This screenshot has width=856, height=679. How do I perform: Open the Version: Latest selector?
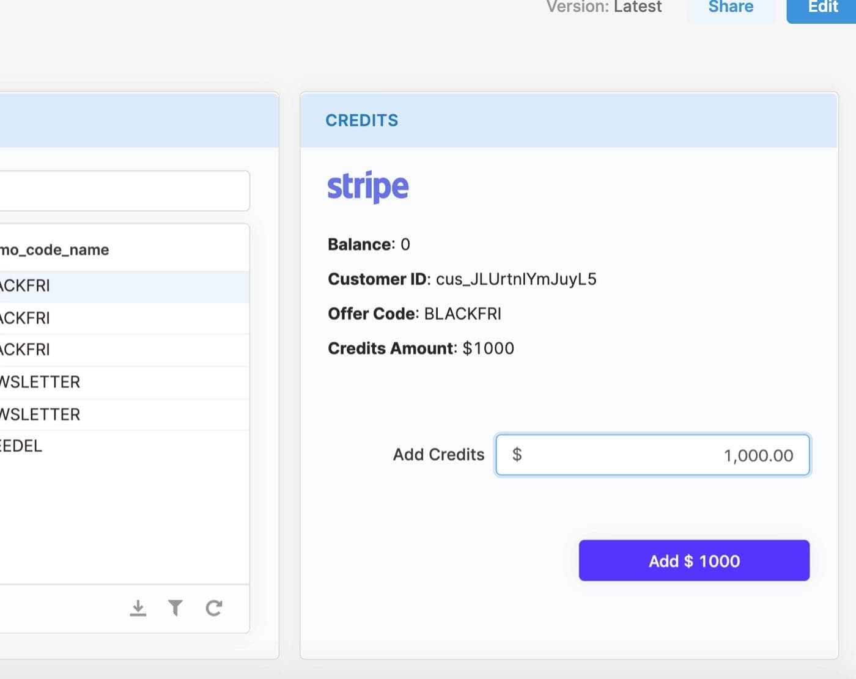(604, 7)
